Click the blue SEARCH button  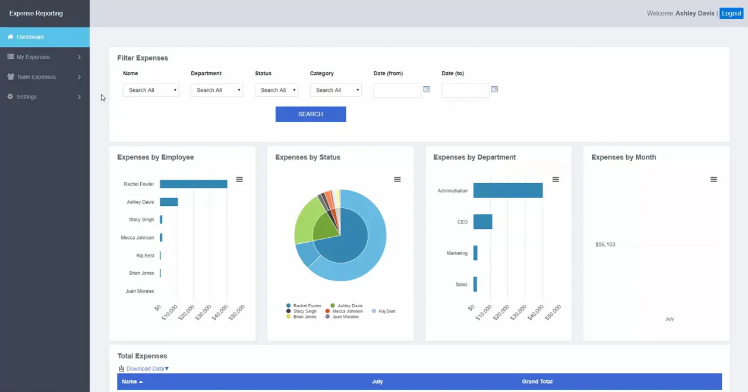coord(311,114)
